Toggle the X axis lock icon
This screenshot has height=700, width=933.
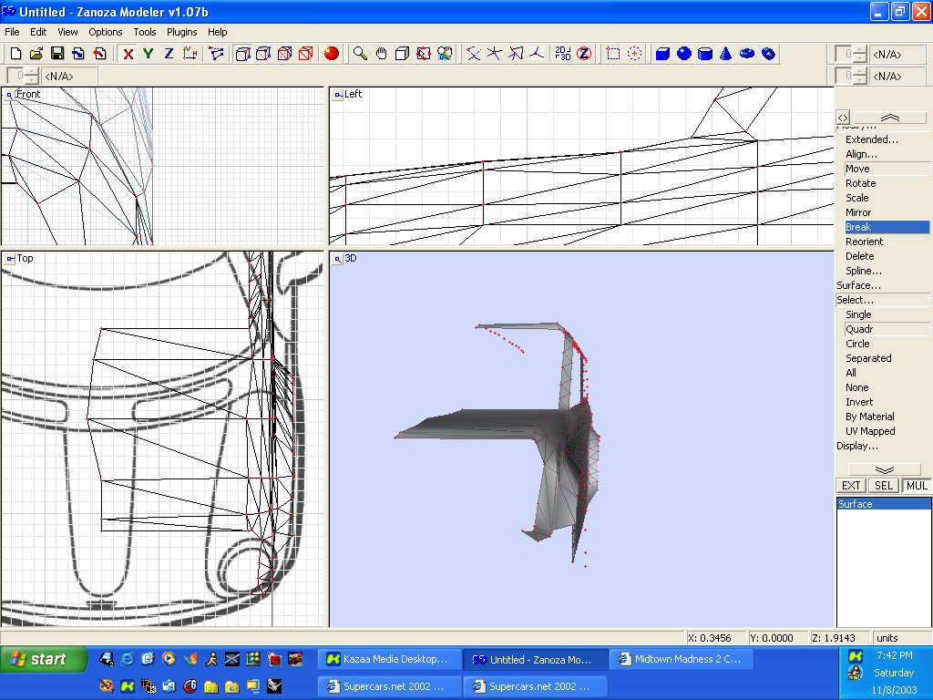pos(128,54)
